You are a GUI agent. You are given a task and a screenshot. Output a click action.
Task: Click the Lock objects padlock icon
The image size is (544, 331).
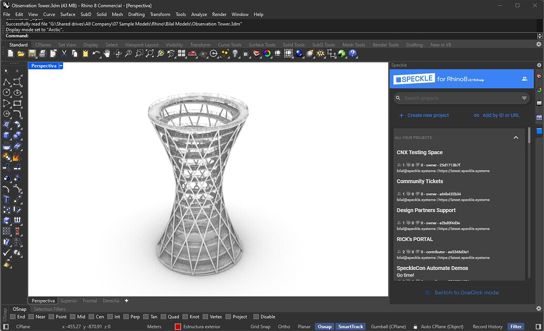tap(245, 54)
